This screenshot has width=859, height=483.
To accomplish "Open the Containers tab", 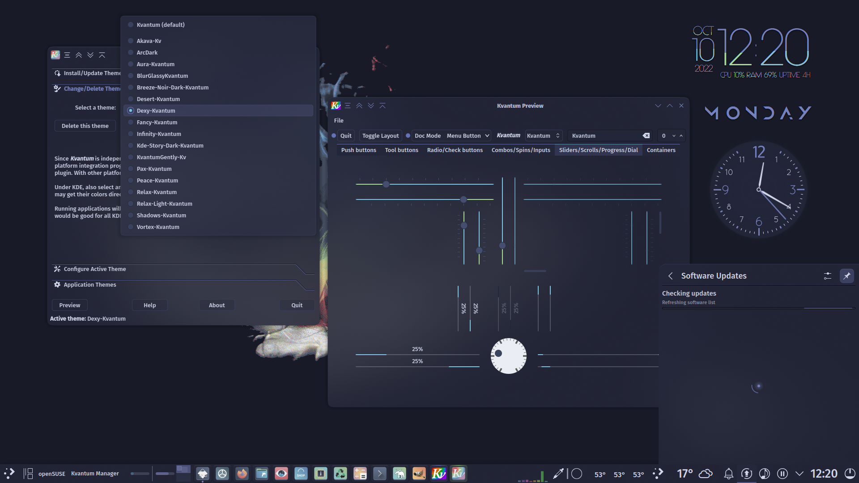I will click(x=661, y=150).
